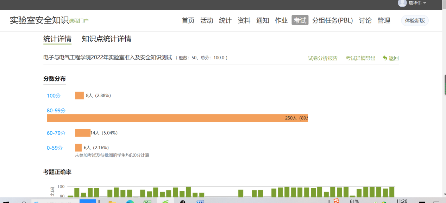Viewport: 446px width, 203px height.
Task: Switch to the 知识点统计详情 tab
Action: click(106, 39)
